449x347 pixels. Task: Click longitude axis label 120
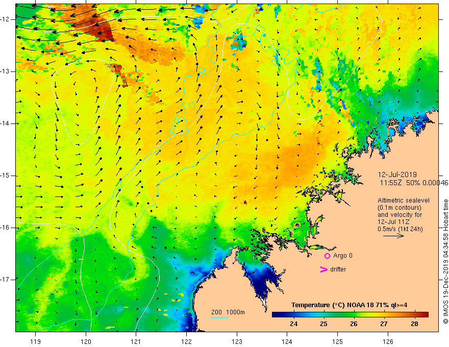pos(86,341)
